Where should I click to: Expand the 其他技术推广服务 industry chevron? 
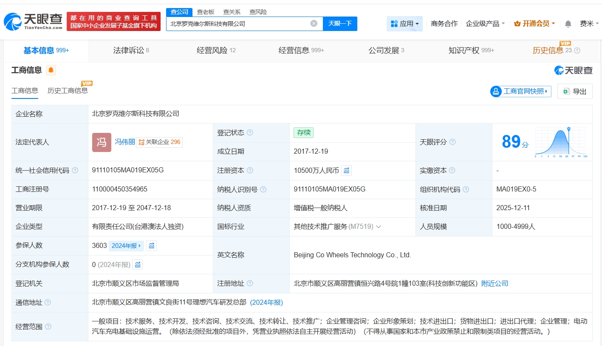coord(379,227)
